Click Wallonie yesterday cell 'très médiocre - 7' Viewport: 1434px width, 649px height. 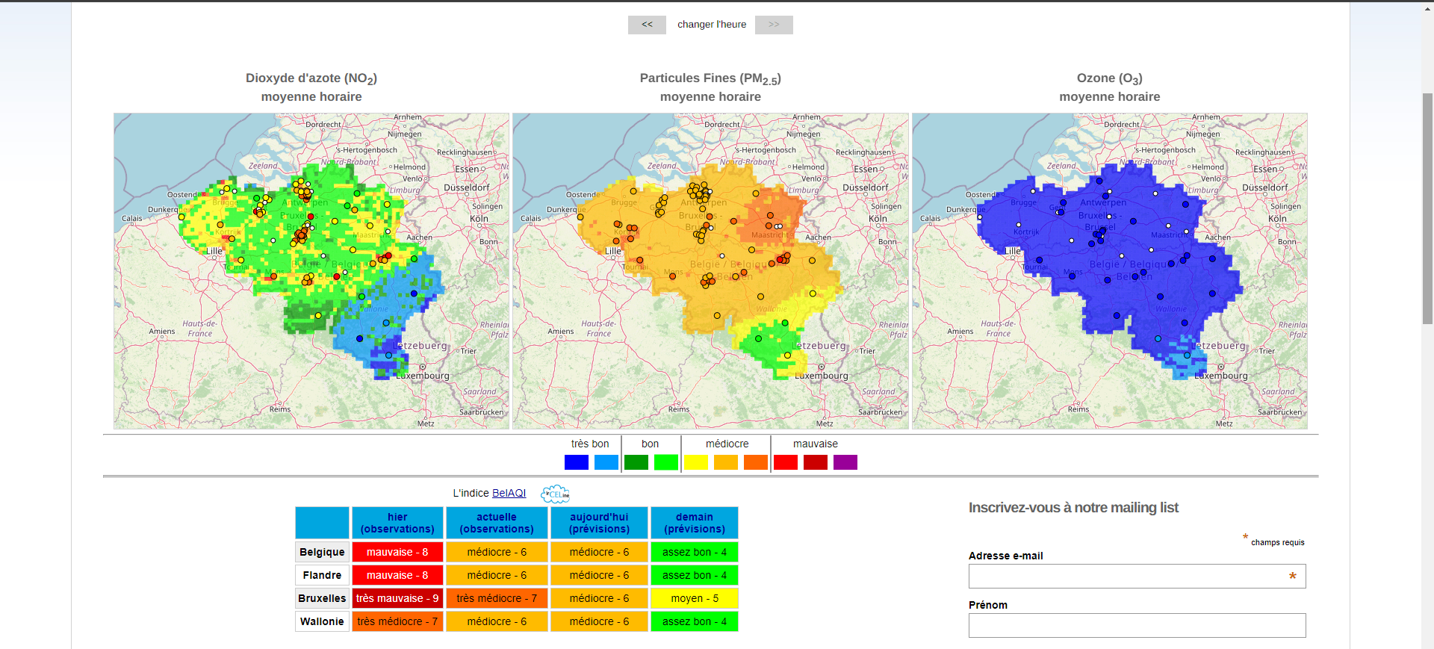pos(397,621)
